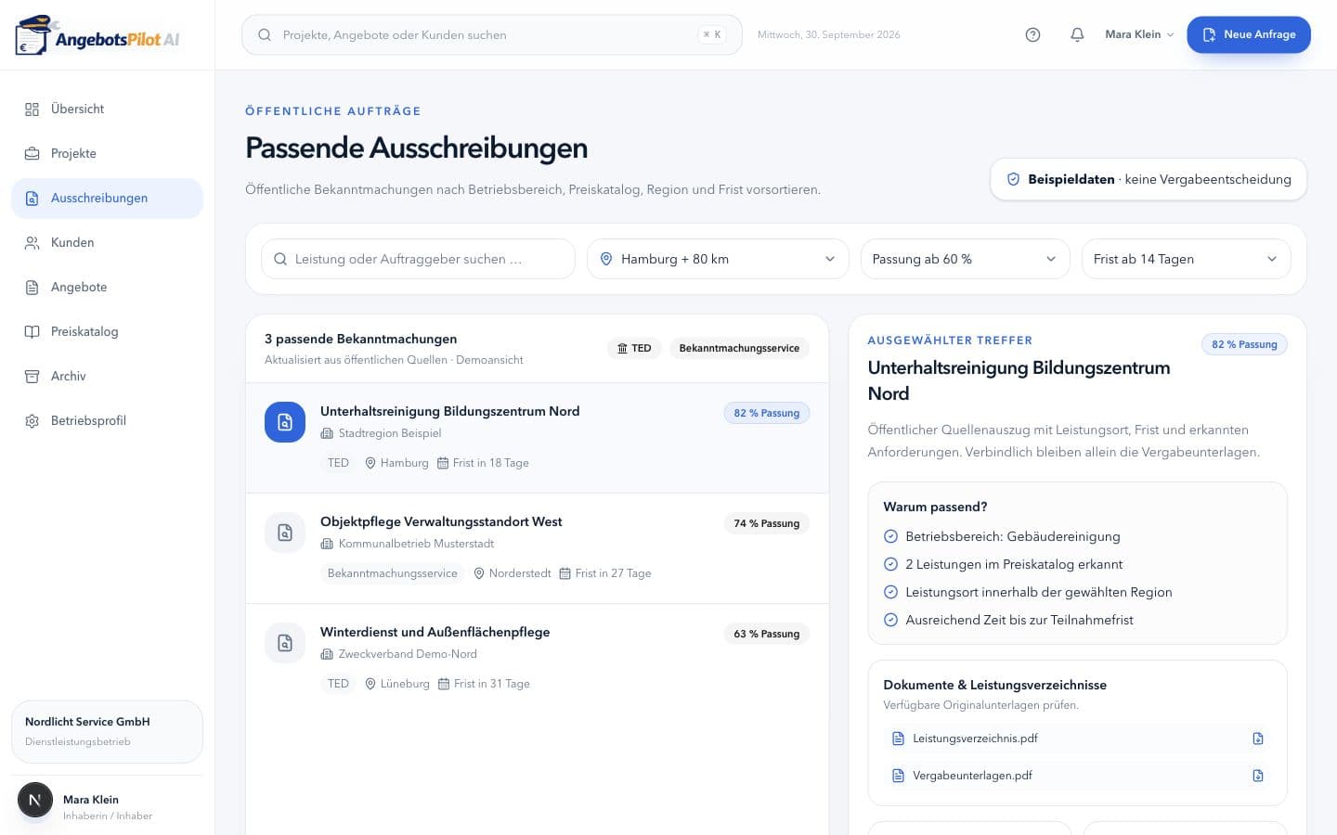1337x835 pixels.
Task: Click the Angebote document icon in sidebar
Action: click(32, 288)
